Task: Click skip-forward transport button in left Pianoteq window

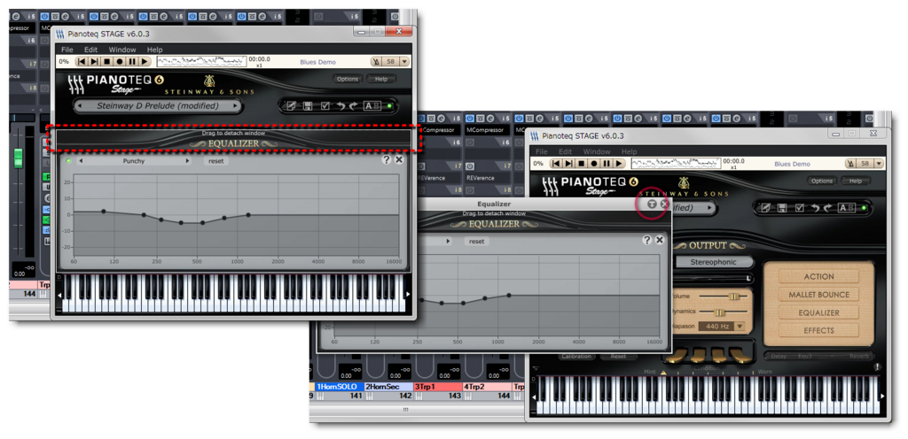Action: click(94, 61)
